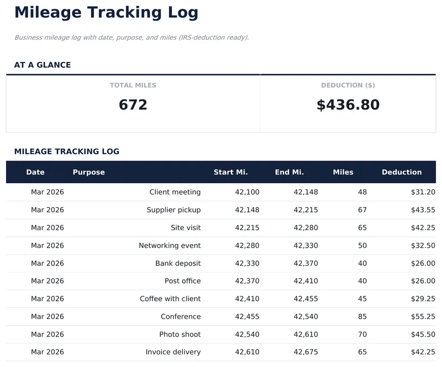
Task: Click the Conference miles value 85
Action: (362, 317)
